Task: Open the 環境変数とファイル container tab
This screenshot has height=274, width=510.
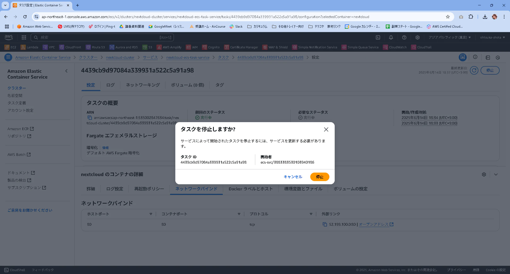Action: (303, 189)
